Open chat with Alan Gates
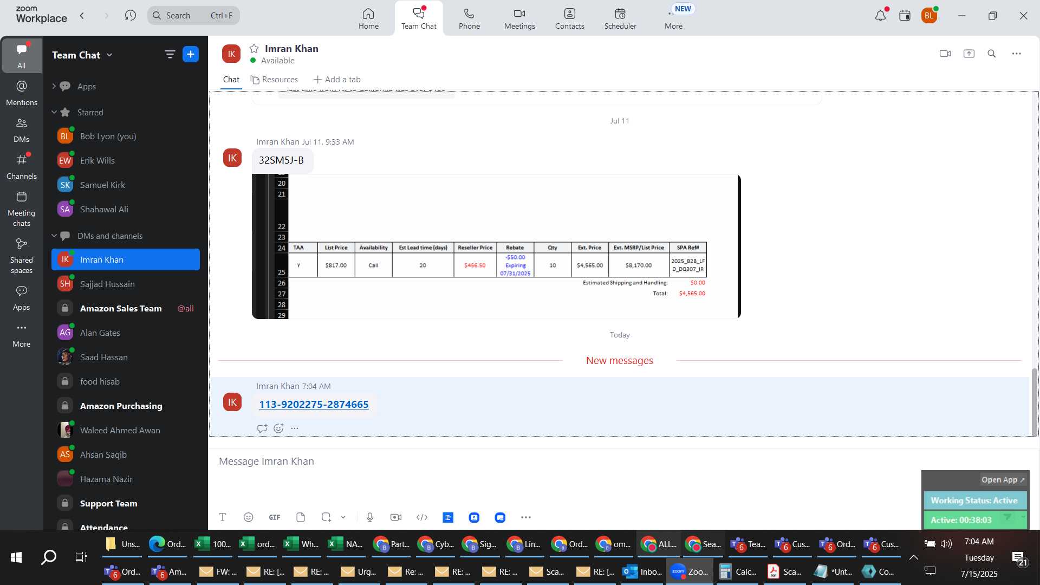1040x585 pixels. click(126, 333)
